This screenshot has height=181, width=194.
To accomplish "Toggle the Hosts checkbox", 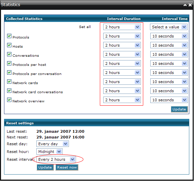I will pos(9,45).
